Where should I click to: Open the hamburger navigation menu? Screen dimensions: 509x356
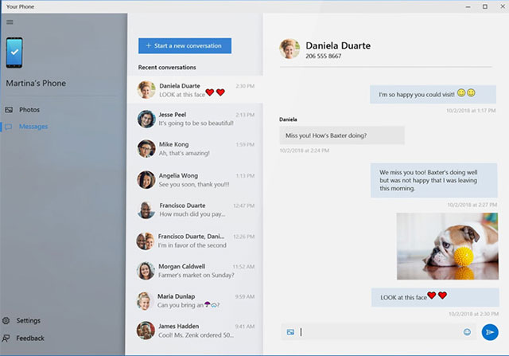[x=10, y=22]
